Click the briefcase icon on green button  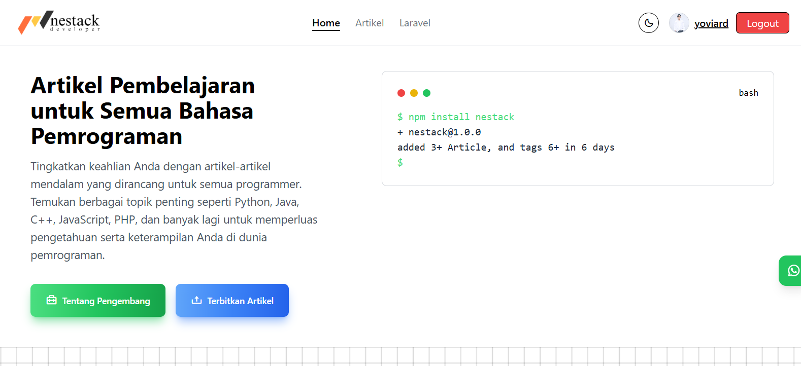click(51, 300)
